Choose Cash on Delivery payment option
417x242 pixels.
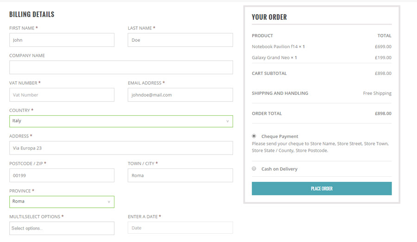[x=254, y=168]
